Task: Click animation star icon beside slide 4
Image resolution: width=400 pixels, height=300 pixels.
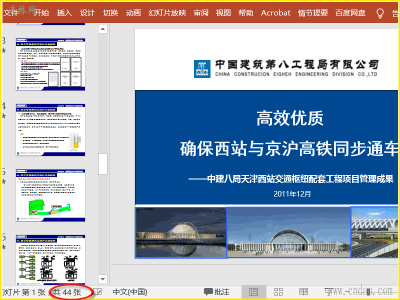Action: click(x=4, y=115)
